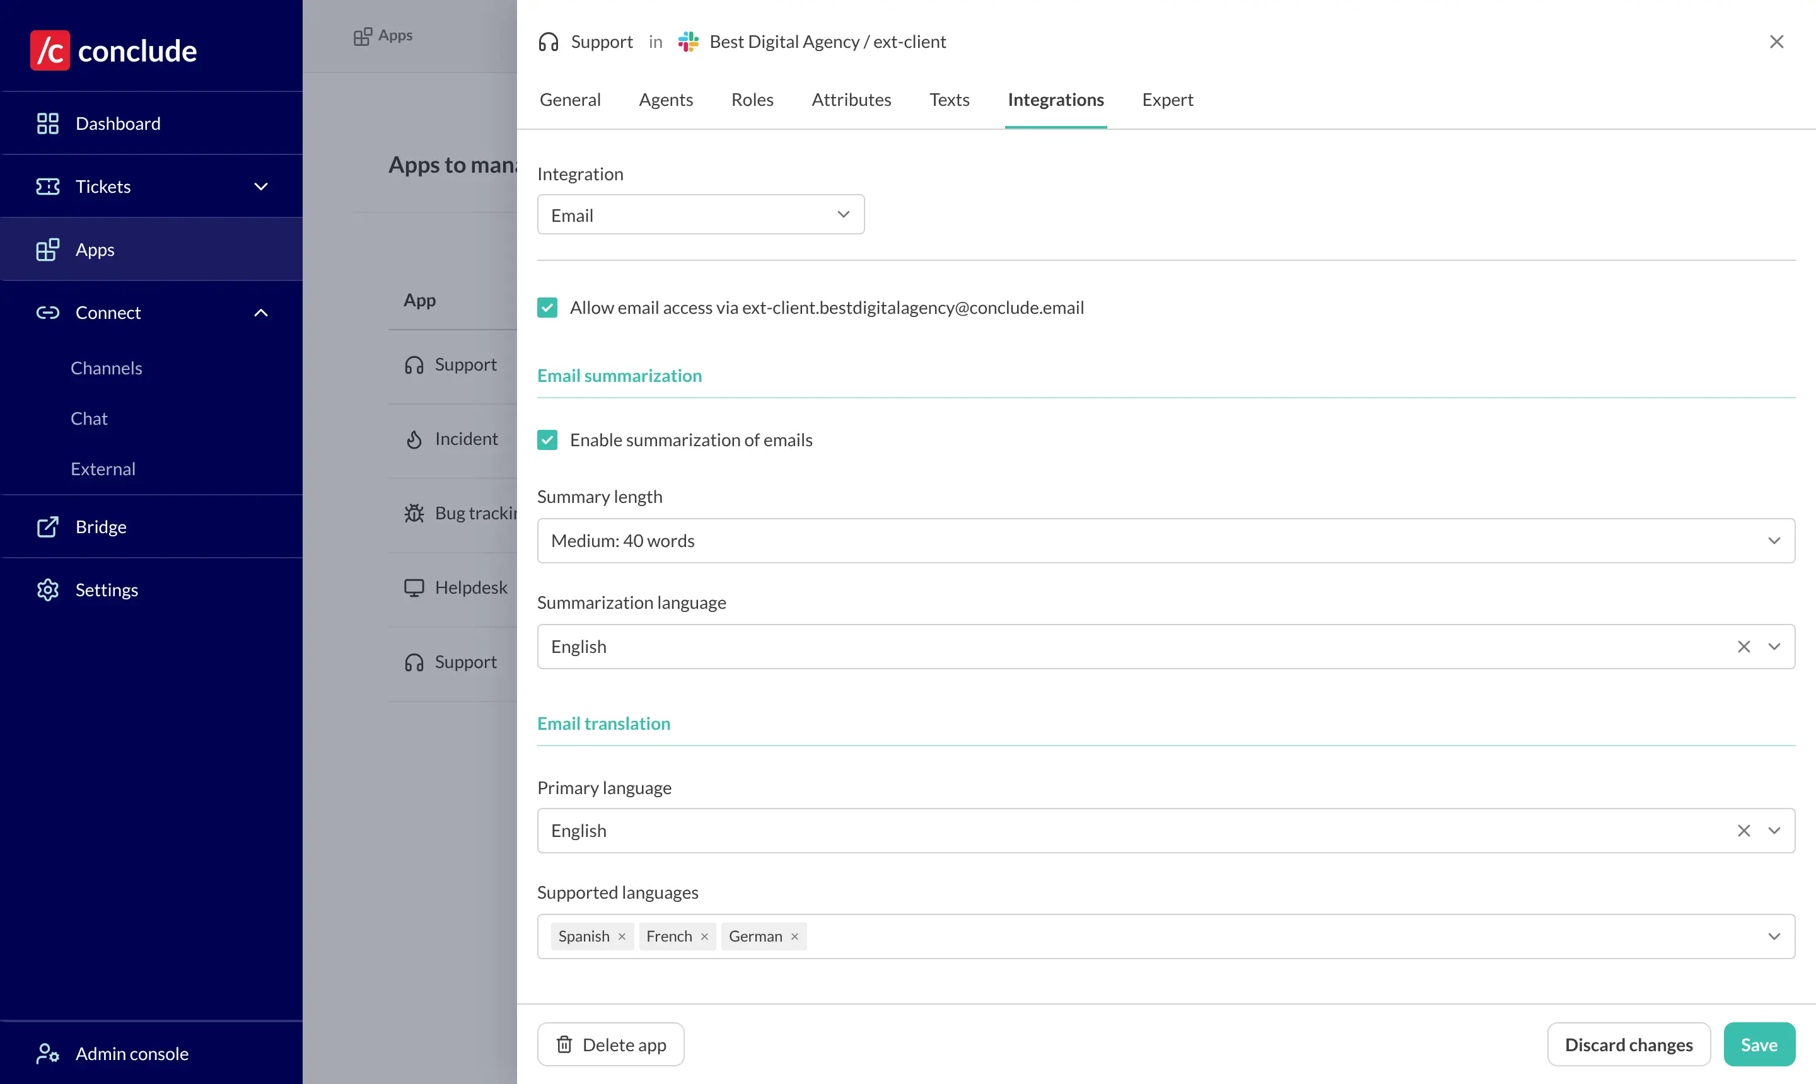Click the Apps breadcrumb icon

[x=363, y=36]
